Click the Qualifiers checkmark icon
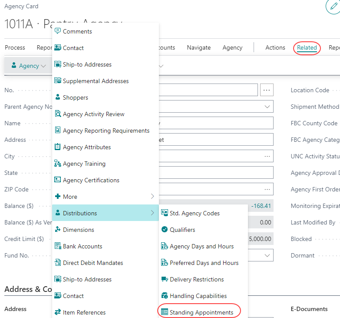Image resolution: width=340 pixels, height=318 pixels. coord(164,230)
